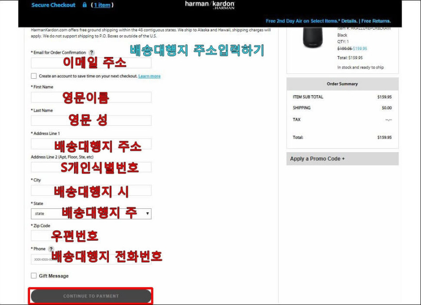Screen dimensions: 421x305
Task: Focus the First Name field
Action: 91,97
